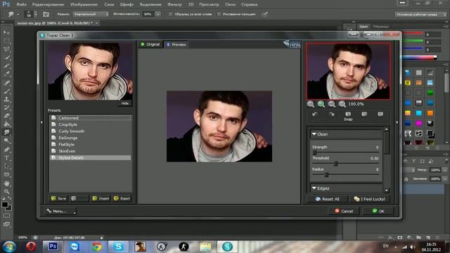Click the foreground color swatch in toolbar

click(5, 205)
